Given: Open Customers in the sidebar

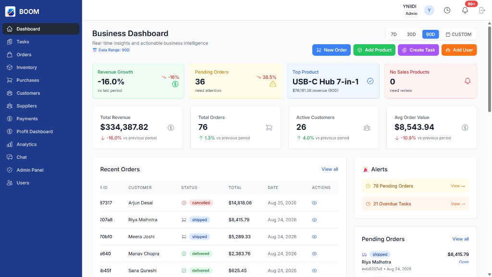Looking at the screenshot, I should pos(41,93).
